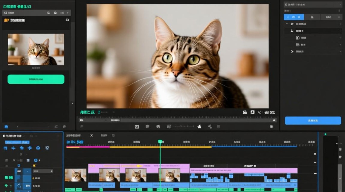Click the blue button in the right panel
Screen dimensions: 345x192
point(313,121)
